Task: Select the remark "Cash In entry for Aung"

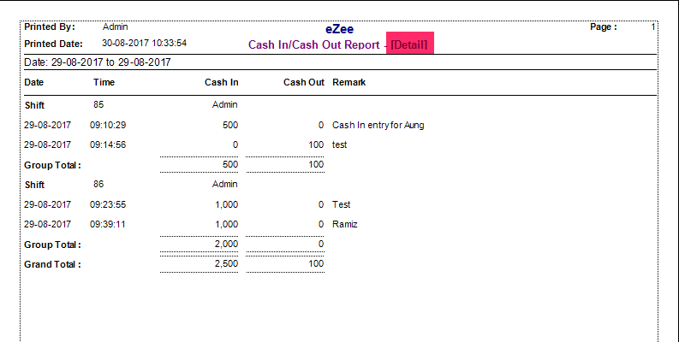Action: (378, 126)
